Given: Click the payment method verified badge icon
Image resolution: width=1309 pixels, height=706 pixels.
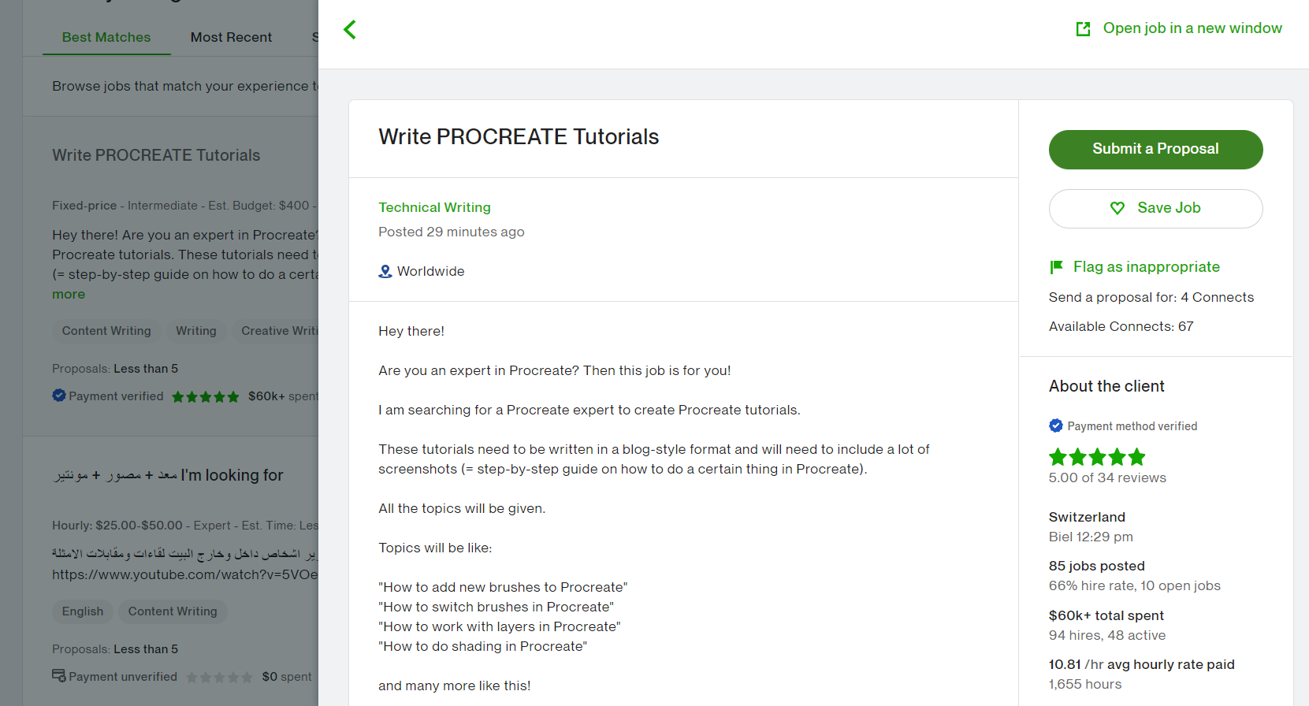Looking at the screenshot, I should tap(1056, 425).
